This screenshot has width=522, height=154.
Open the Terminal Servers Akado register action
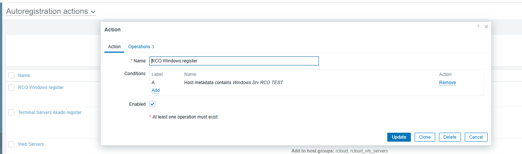[x=50, y=113]
